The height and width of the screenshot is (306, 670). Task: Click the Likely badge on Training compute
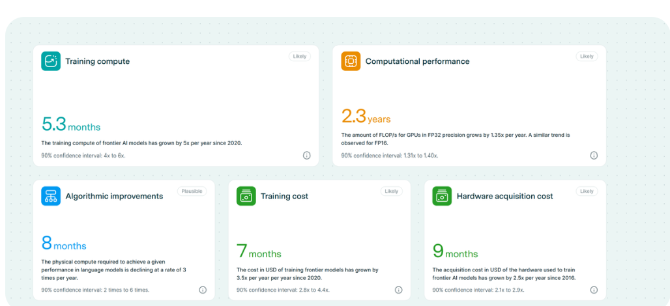300,57
